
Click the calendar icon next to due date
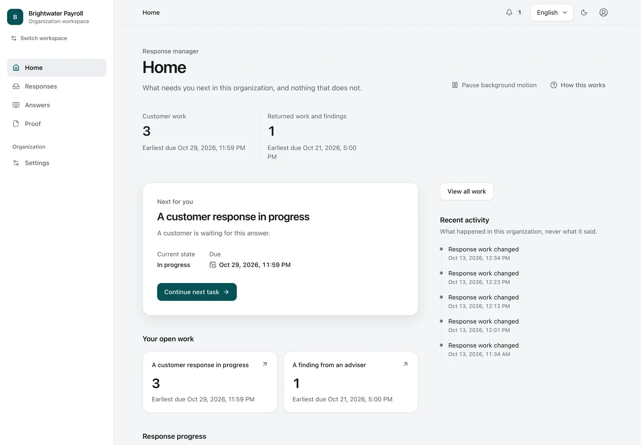click(213, 265)
